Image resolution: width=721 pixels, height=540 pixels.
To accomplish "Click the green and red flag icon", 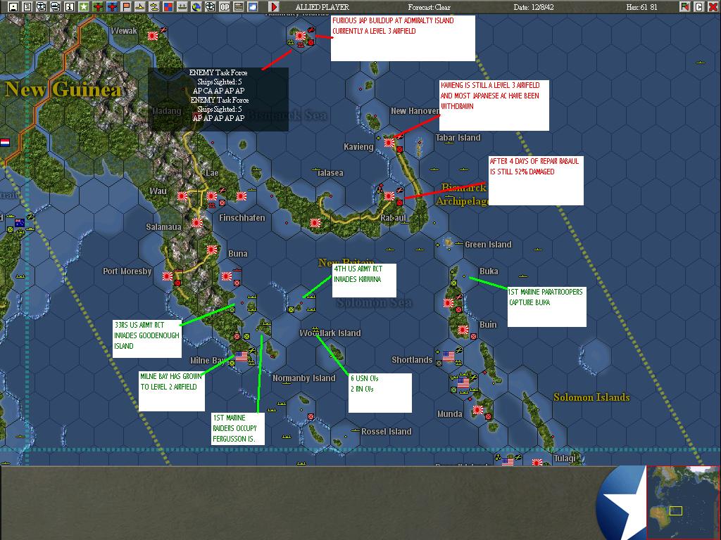I will coord(684,6).
